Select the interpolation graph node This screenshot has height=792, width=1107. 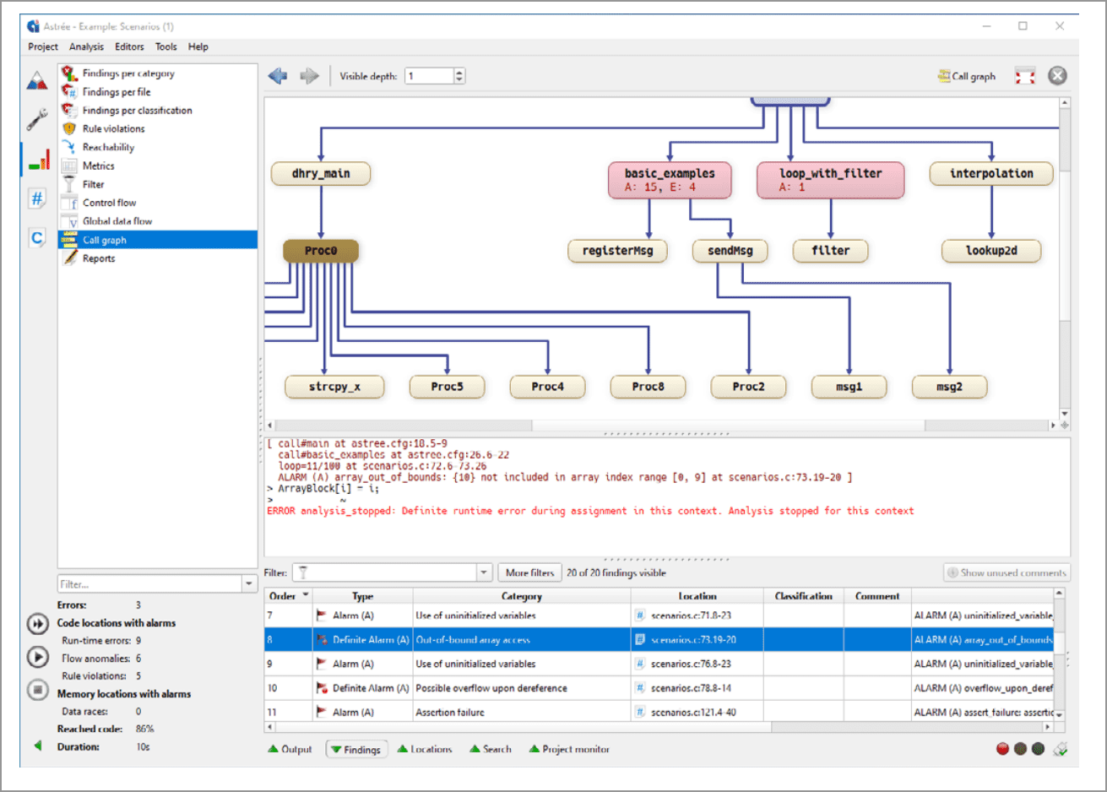pos(991,174)
